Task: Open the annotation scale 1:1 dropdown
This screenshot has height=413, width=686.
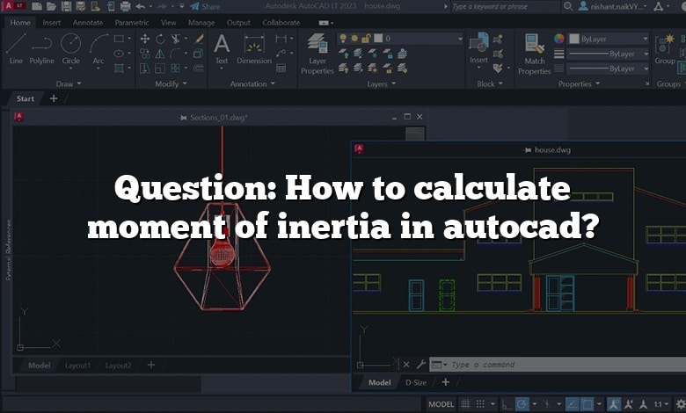Action: coord(661,404)
